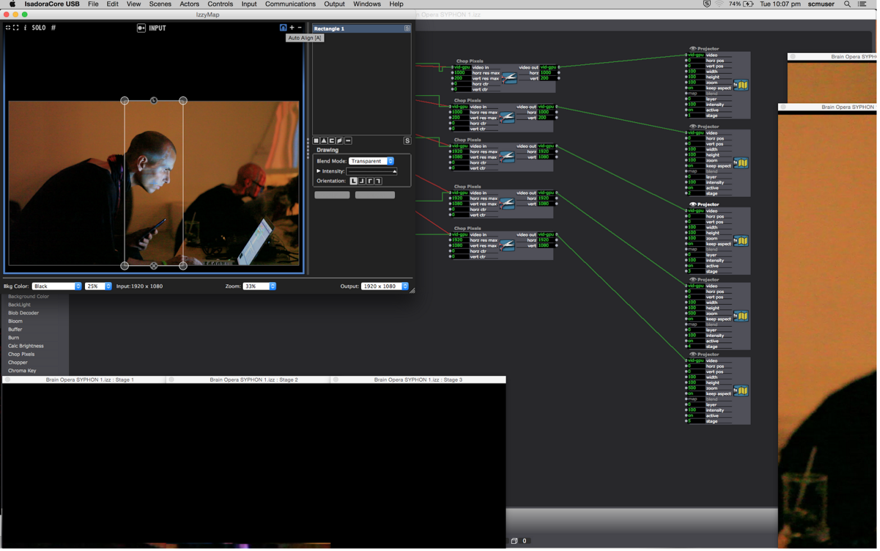The height and width of the screenshot is (551, 880).
Task: Open the Controls menu
Action: click(220, 4)
